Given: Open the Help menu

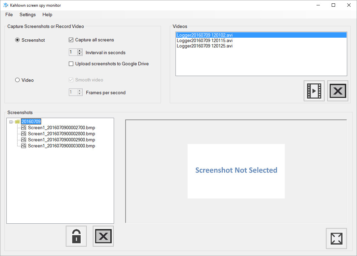Looking at the screenshot, I should pos(47,14).
